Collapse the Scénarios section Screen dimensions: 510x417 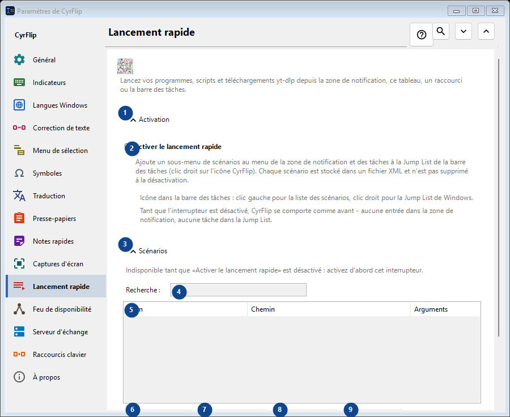pos(148,251)
